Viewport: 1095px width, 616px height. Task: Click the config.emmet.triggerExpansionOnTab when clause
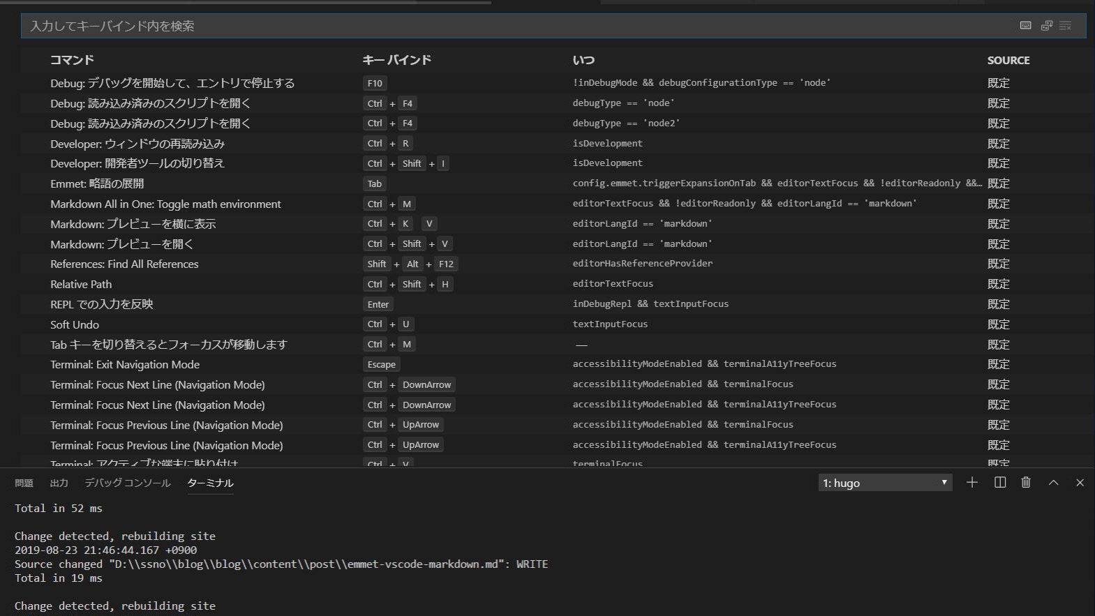click(x=777, y=183)
